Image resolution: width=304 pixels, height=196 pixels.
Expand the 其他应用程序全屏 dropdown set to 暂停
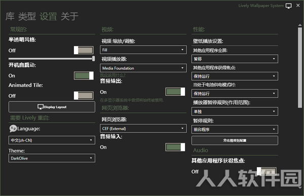click(x=235, y=59)
